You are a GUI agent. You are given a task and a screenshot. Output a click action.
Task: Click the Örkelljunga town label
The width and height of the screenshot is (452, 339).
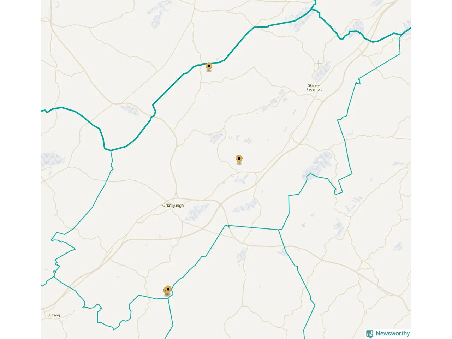pos(173,205)
